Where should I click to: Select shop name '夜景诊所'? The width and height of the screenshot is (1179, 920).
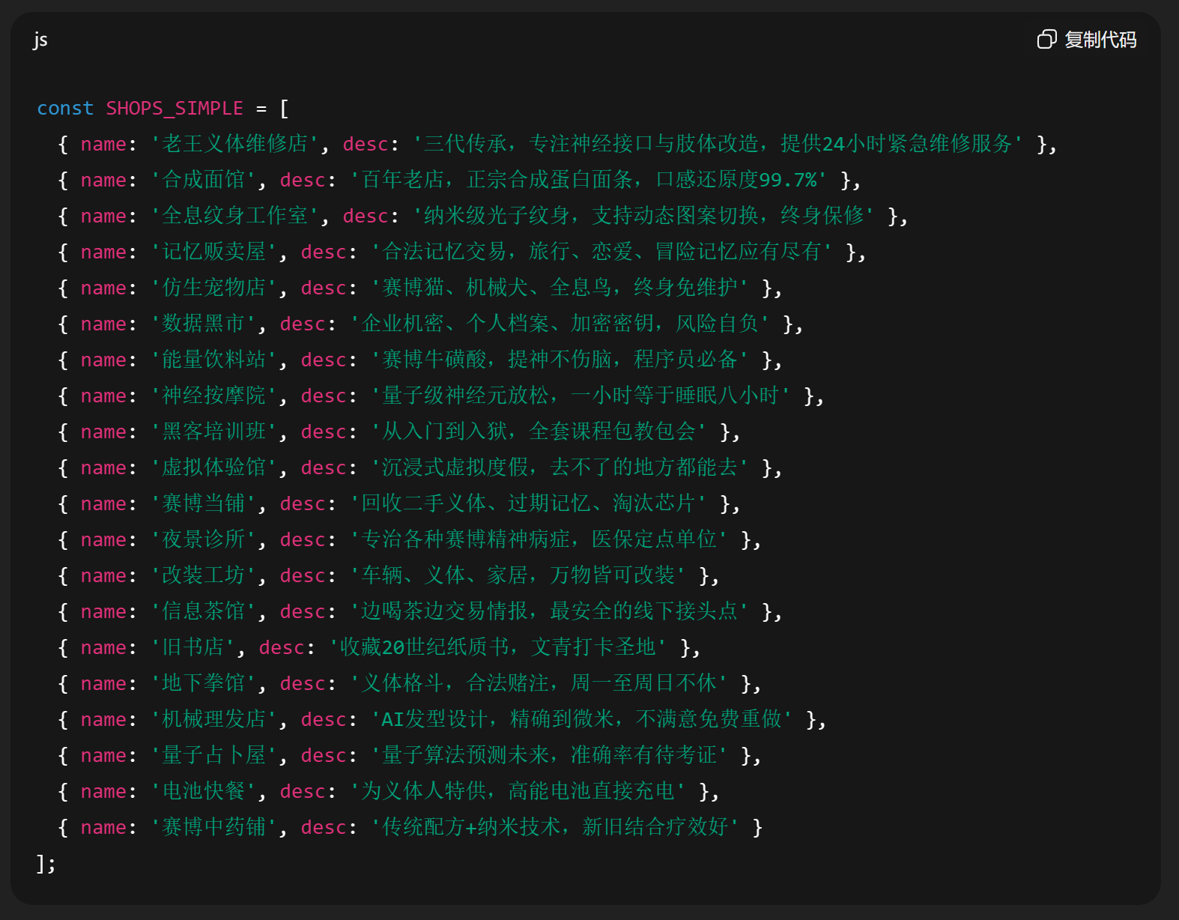coord(204,539)
